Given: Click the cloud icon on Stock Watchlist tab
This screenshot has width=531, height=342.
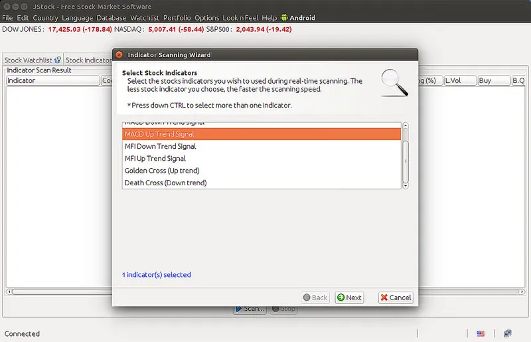Looking at the screenshot, I should tap(58, 60).
